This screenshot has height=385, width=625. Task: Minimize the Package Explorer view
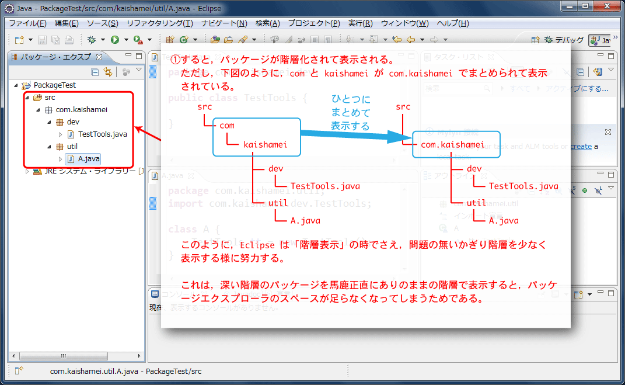[x=128, y=56]
